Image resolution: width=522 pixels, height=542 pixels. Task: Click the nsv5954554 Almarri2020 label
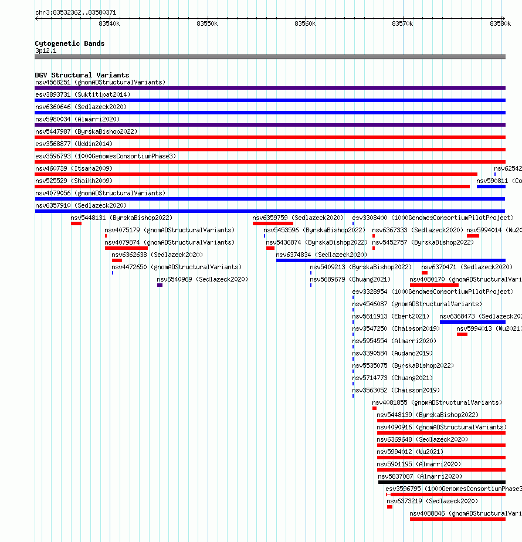coord(394,341)
